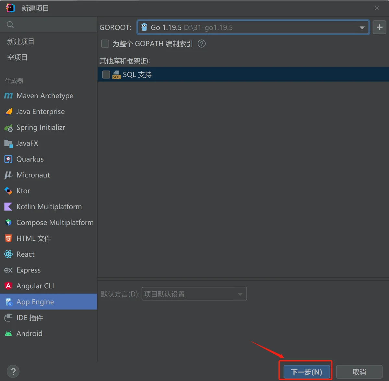This screenshot has width=389, height=381.
Task: Click the Express ex icon
Action: pos(8,270)
